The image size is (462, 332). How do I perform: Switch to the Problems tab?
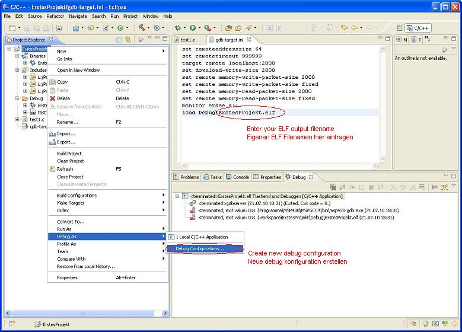tap(186, 177)
